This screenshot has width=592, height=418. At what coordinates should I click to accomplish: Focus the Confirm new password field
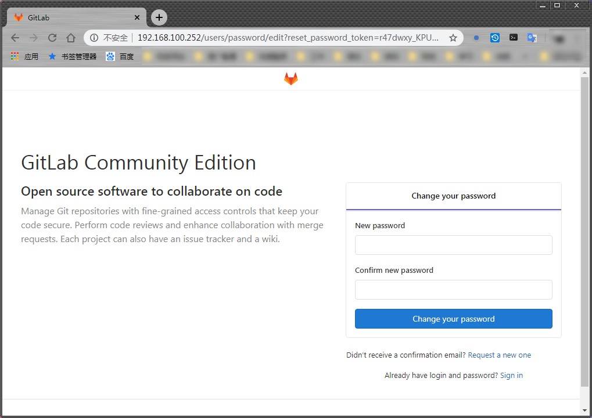coord(453,290)
